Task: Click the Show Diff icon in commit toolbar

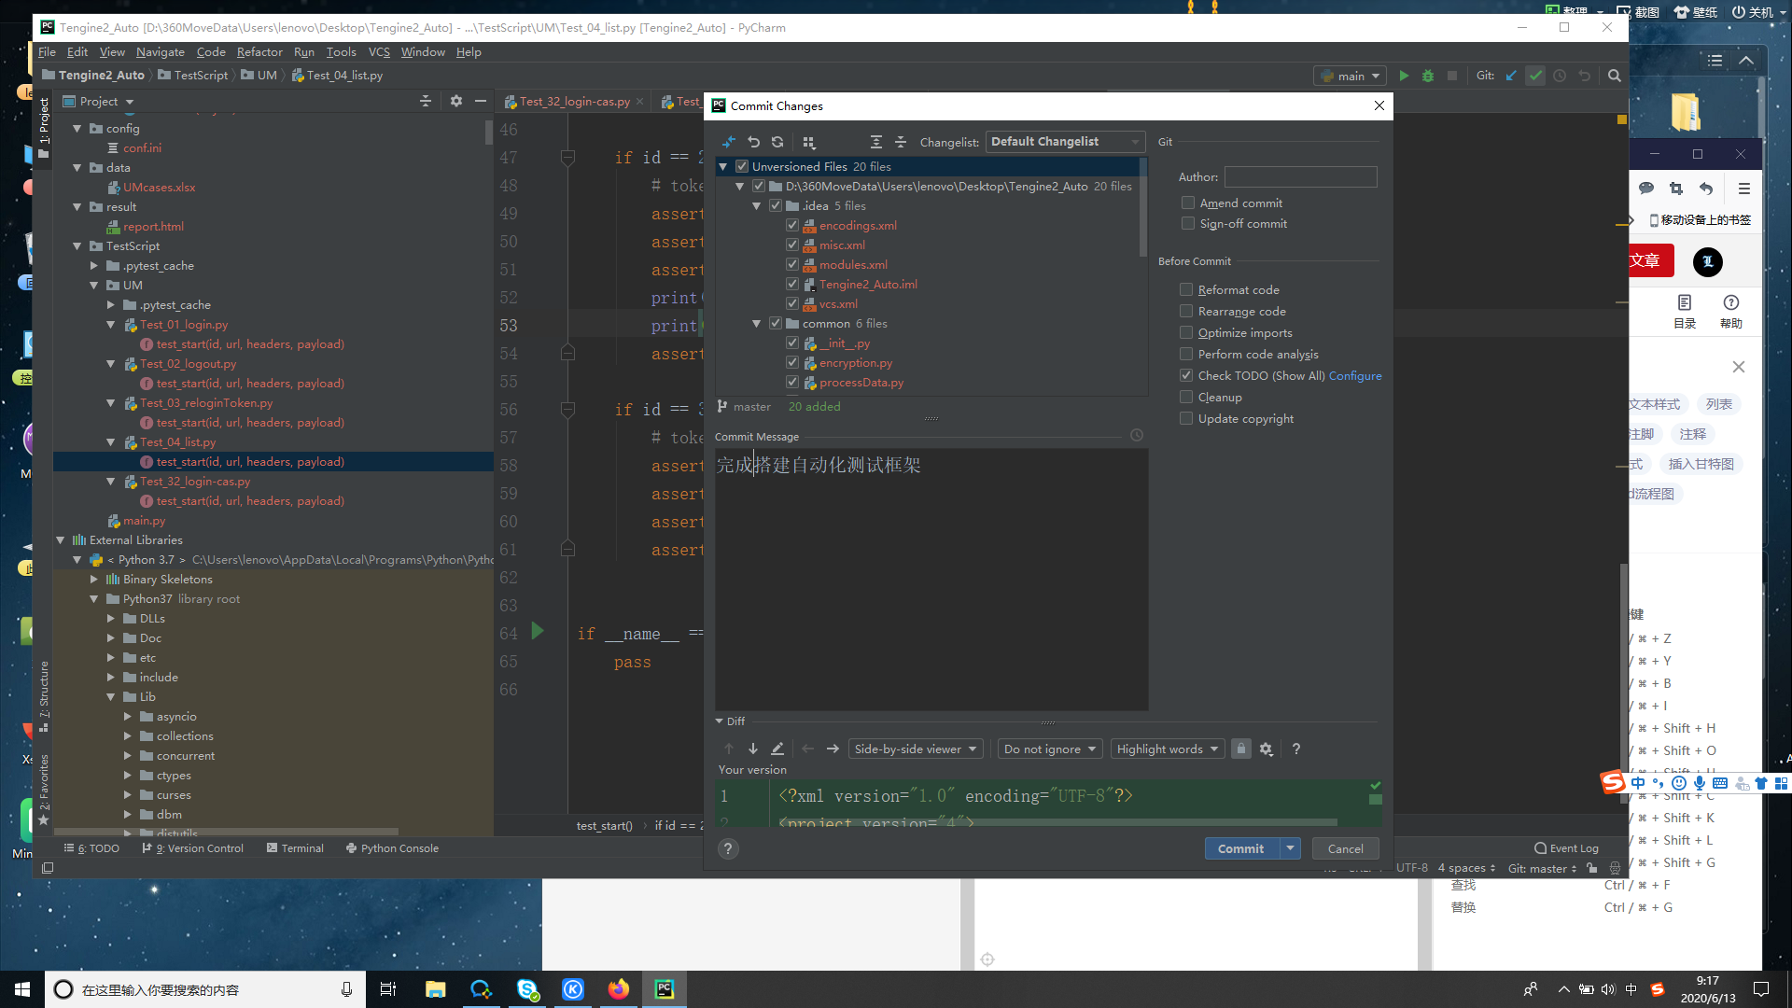Action: click(729, 142)
